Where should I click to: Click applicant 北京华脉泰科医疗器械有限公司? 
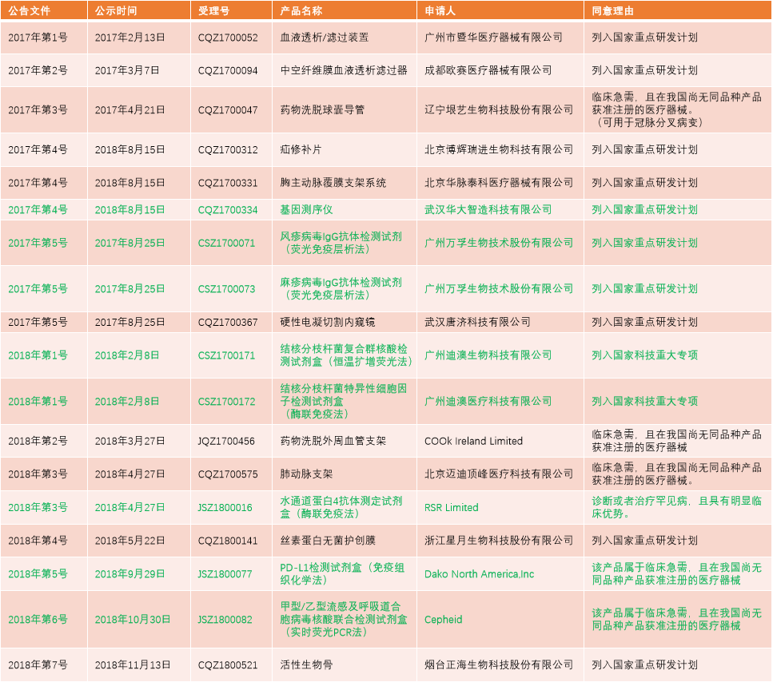pyautogui.click(x=498, y=183)
